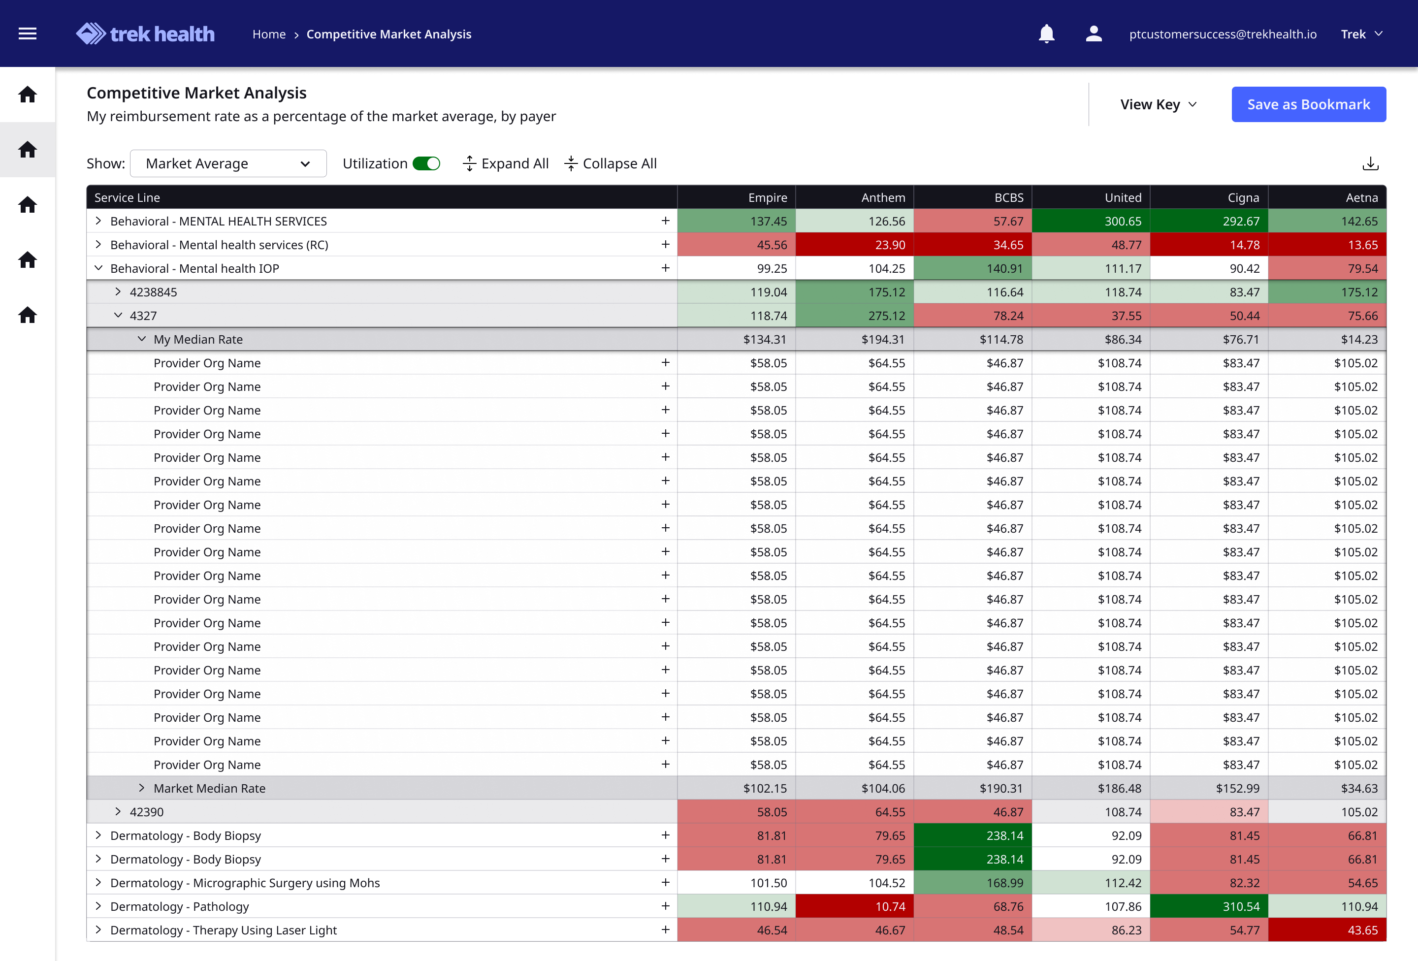1418x961 pixels.
Task: Click the plus icon for Behavioral - Mental health IOP
Action: coord(665,268)
